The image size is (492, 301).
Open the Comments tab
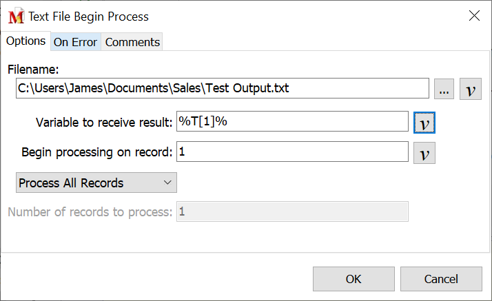tap(132, 42)
